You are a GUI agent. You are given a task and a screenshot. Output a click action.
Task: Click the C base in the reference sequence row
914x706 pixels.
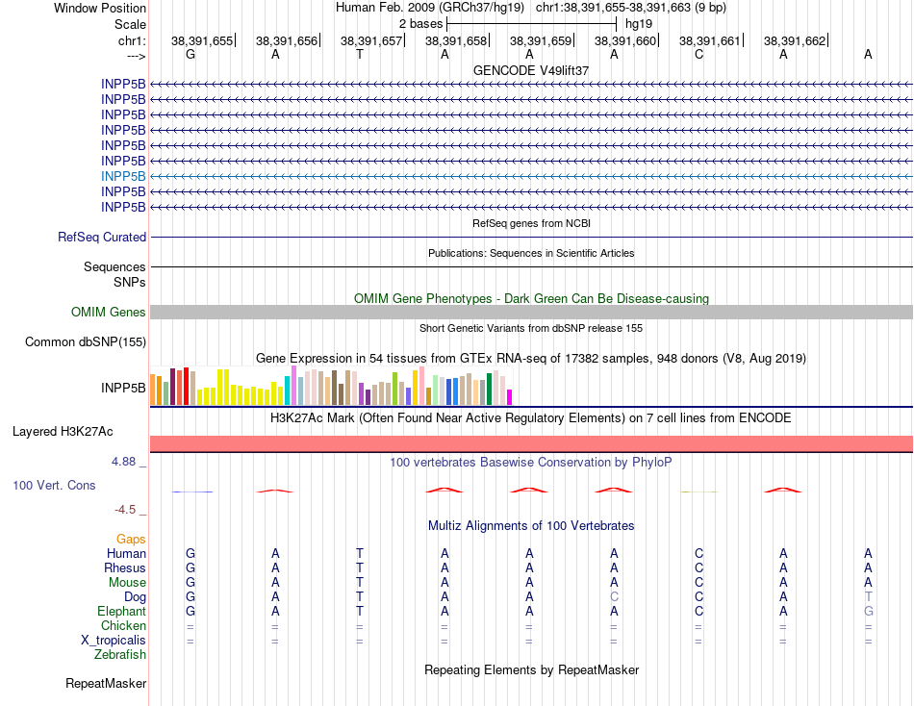pyautogui.click(x=698, y=54)
